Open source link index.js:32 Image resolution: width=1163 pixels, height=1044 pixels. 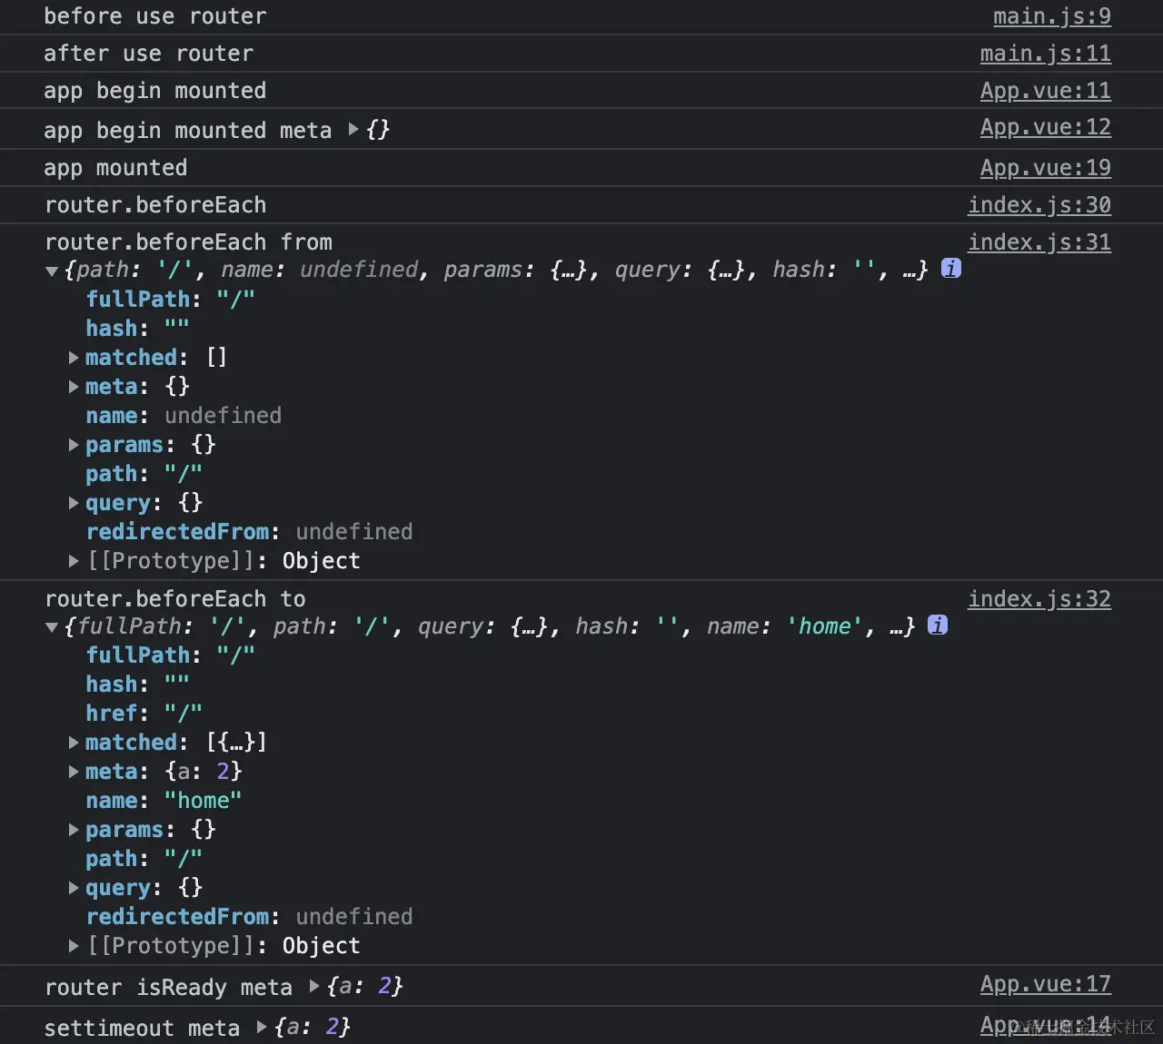[x=1039, y=599]
